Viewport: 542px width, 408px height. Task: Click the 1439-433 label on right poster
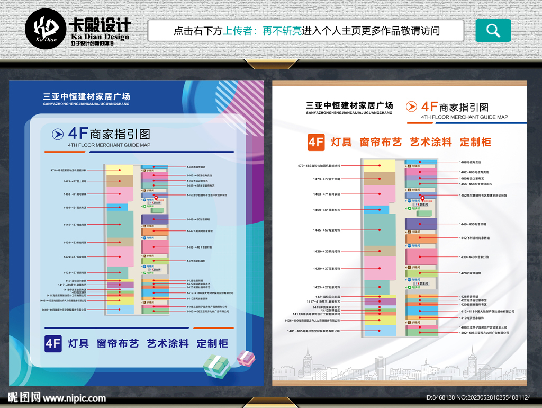327,252
